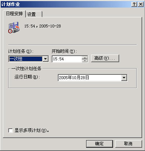This screenshot has width=145, height=151.
Task: Close the 计划作业 dialog window
Action: (x=141, y=4)
